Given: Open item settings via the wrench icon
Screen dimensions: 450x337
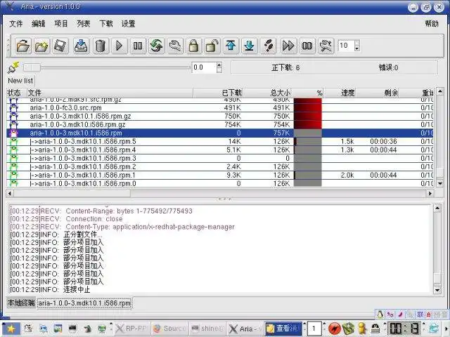Looking at the screenshot, I should click(x=175, y=46).
